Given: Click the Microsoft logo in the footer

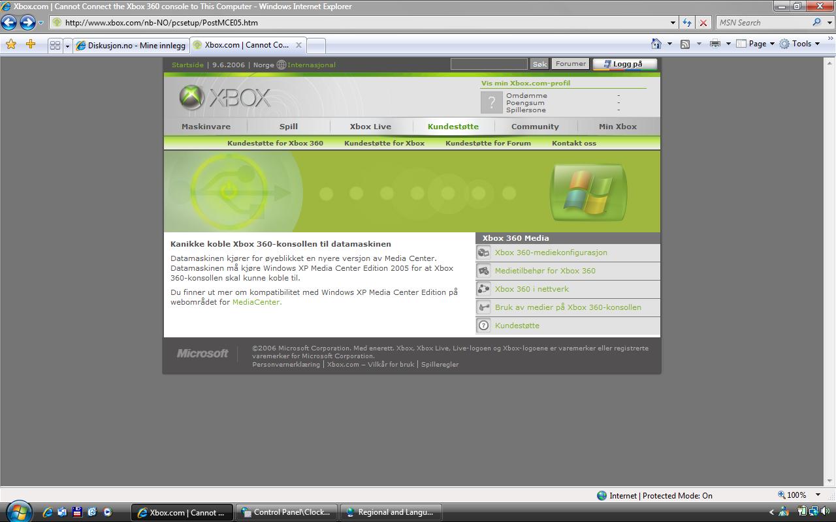Looking at the screenshot, I should (202, 353).
